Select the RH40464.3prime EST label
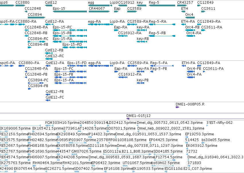244x173 pixels. (48, 163)
